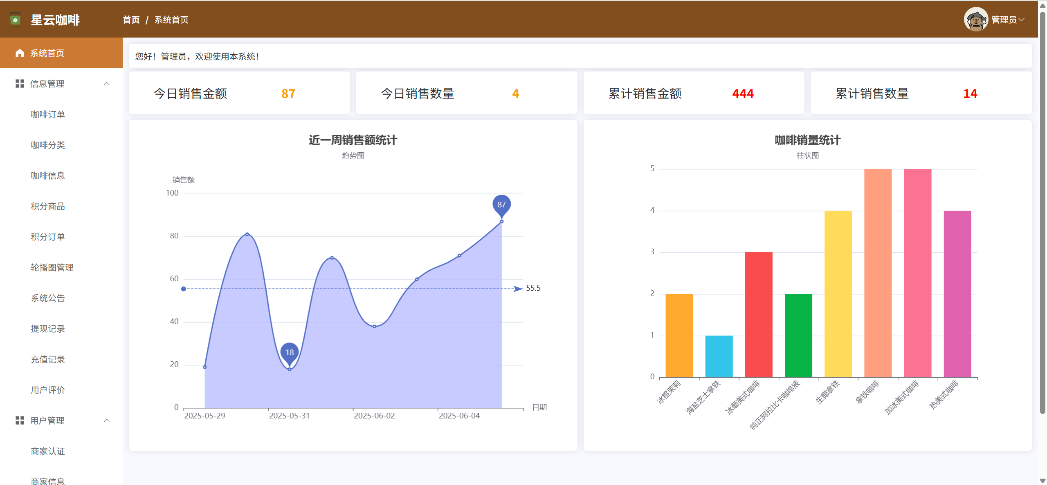Collapse the 信息管理 menu chevron
Image resolution: width=1047 pixels, height=485 pixels.
(x=107, y=84)
